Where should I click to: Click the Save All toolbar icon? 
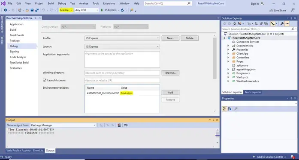click(37, 10)
